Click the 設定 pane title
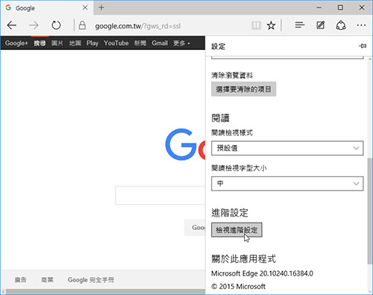Screen dimensions: 373x295 pyautogui.click(x=219, y=46)
